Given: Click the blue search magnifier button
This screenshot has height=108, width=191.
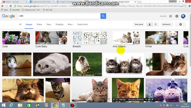Looking at the screenshot, I should pyautogui.click(x=103, y=16).
